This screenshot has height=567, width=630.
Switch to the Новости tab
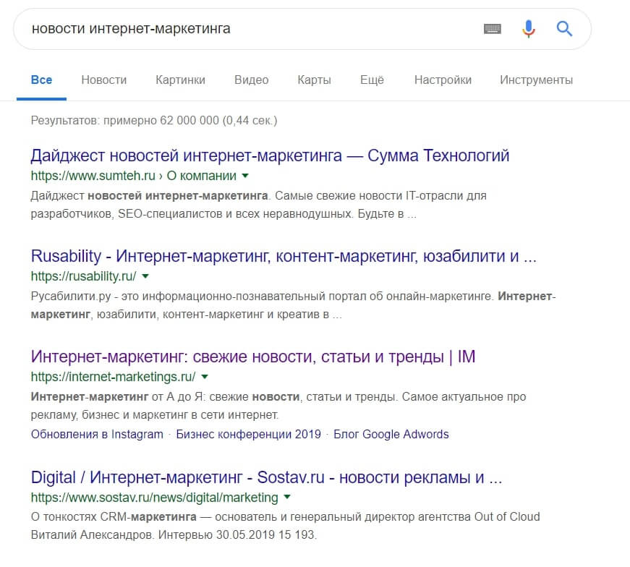coord(103,81)
